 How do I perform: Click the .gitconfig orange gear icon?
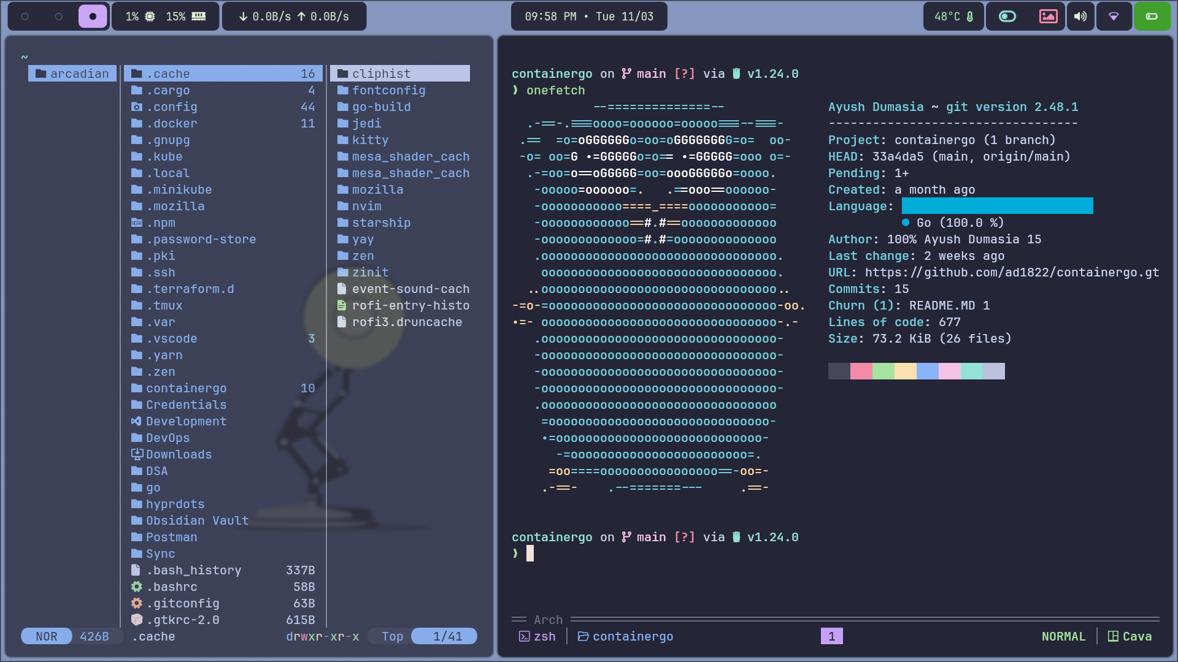137,603
